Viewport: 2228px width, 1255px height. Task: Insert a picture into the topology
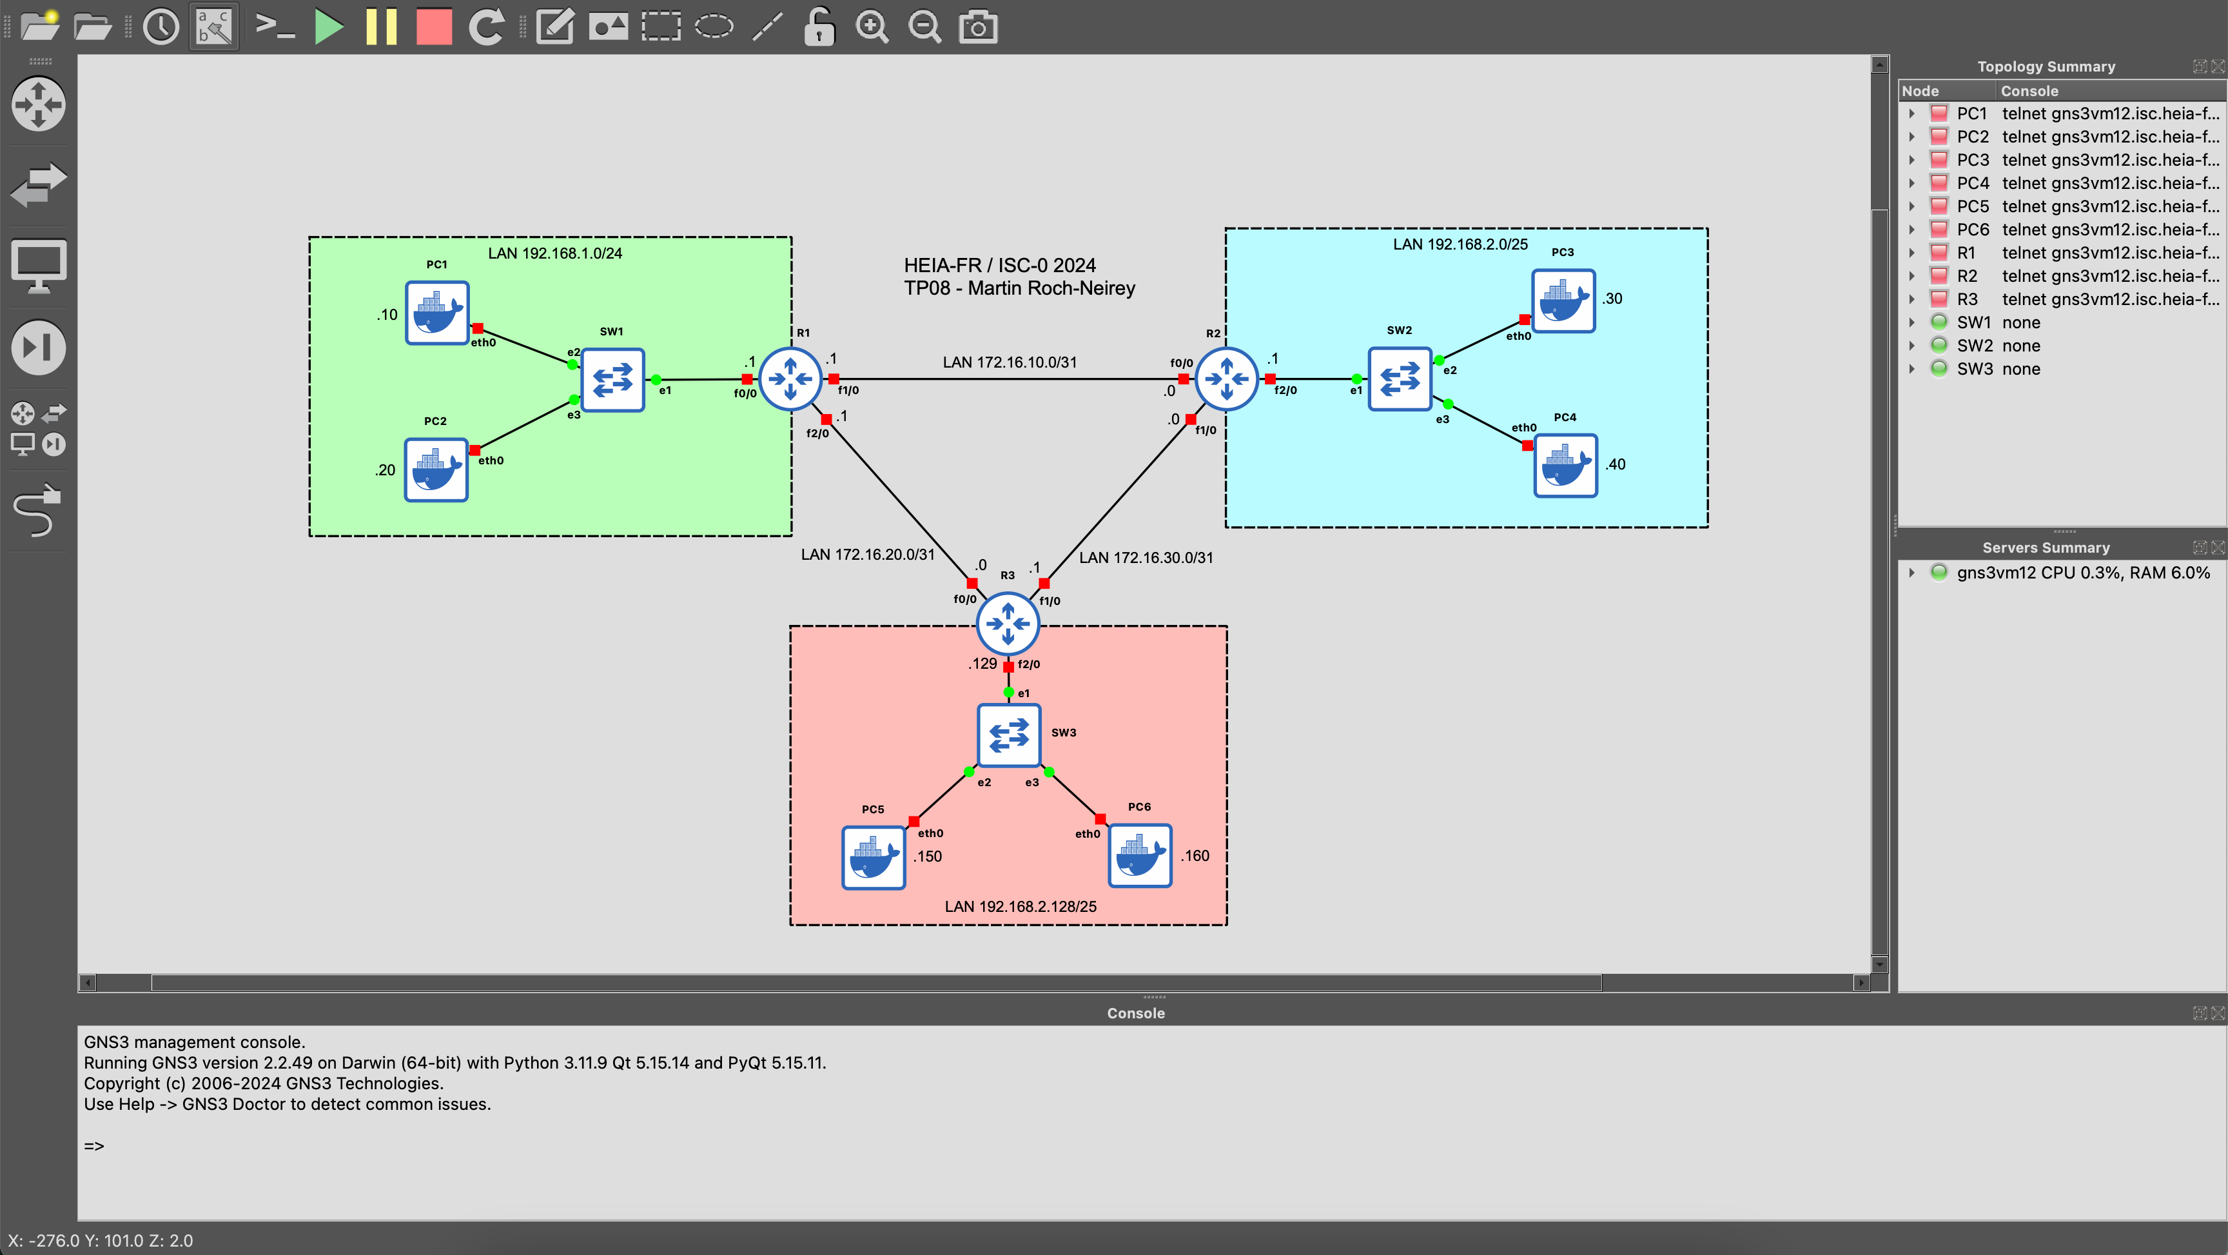[x=608, y=26]
